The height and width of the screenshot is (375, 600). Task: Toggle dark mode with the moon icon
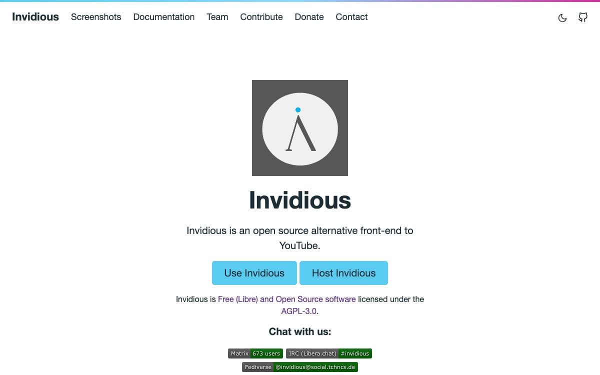562,18
